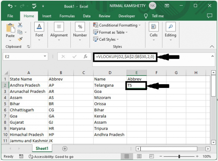Open the Font group button
Image resolution: width=218 pixels, height=161 pixels.
tap(39, 32)
